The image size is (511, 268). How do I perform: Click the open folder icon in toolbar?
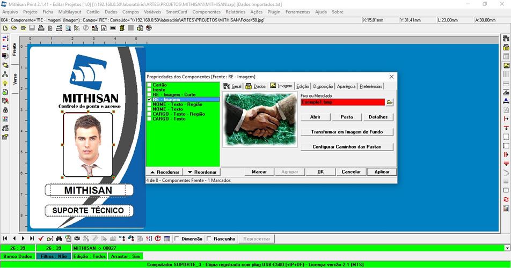pos(14,28)
